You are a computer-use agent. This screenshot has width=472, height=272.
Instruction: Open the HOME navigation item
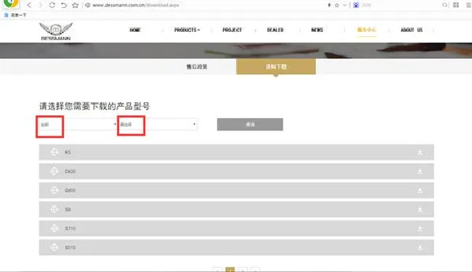click(x=135, y=30)
